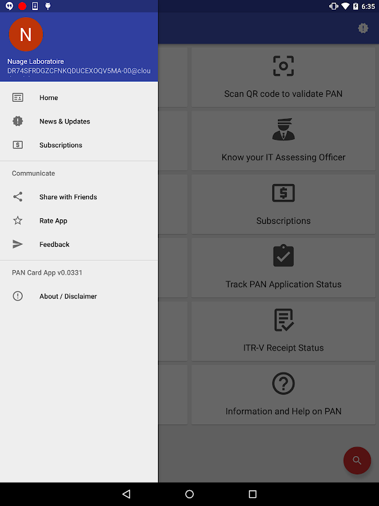Open About / Disclaimer info icon
379x506 pixels.
click(18, 296)
